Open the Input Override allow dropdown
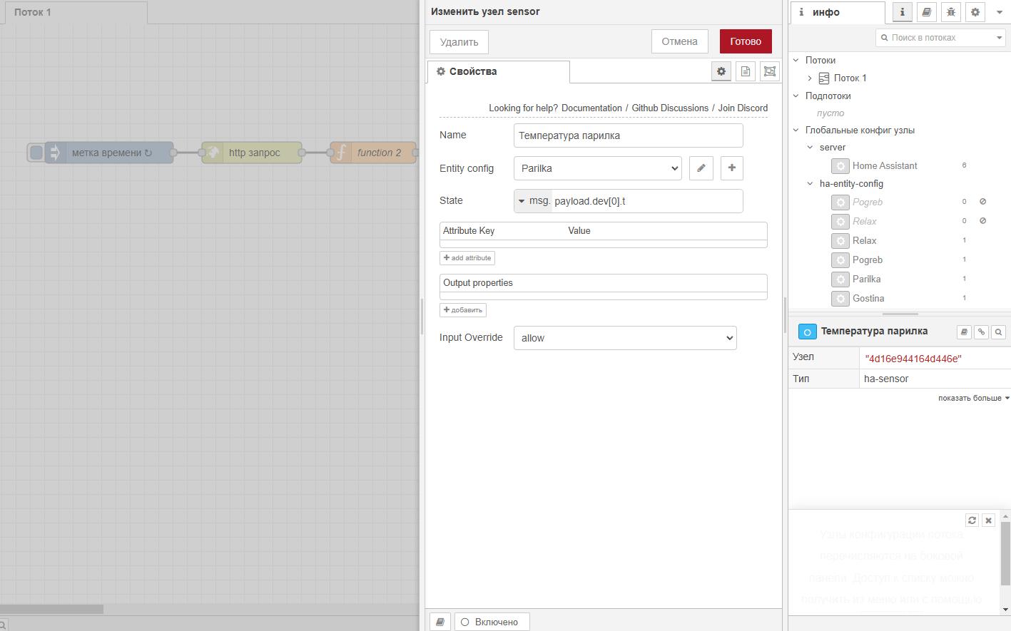Viewport: 1011px width, 631px height. (x=624, y=338)
